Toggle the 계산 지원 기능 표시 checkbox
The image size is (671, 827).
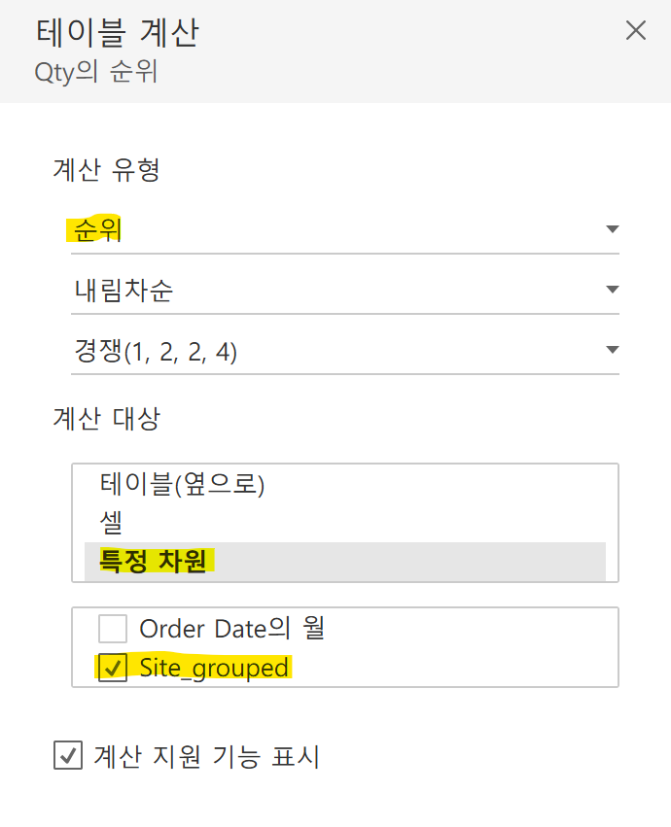pos(67,755)
